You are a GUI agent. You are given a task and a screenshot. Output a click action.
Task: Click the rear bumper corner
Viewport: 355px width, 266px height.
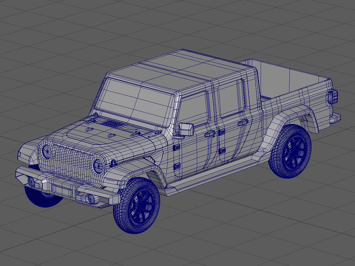pos(336,118)
